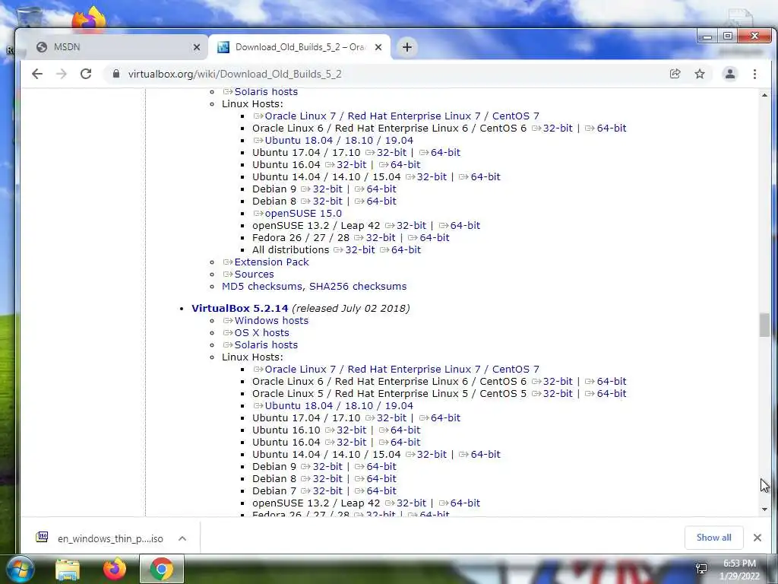Screen dimensions: 778x584
Task: Click Show all downloads button
Action: coord(713,538)
